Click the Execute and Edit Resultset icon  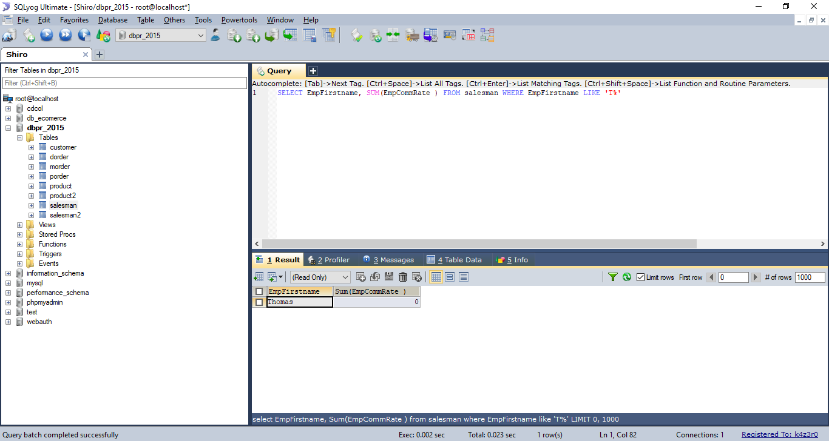(84, 35)
